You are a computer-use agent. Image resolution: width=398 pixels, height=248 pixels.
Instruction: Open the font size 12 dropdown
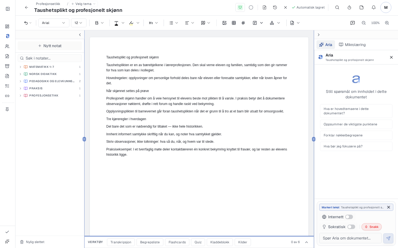click(79, 23)
